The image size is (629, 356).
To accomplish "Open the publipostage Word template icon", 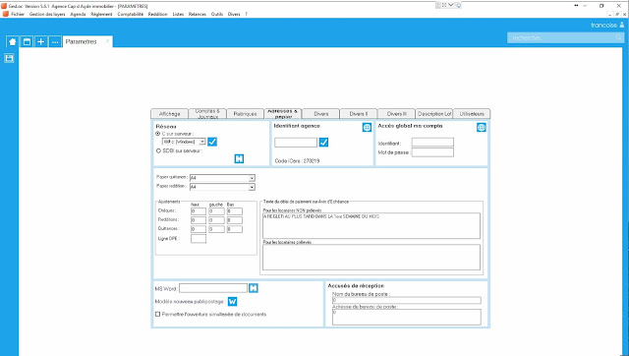I will 232,301.
